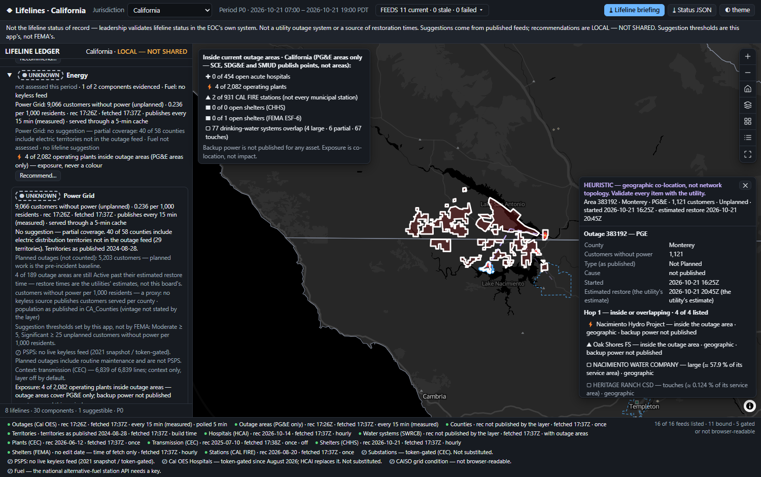The height and width of the screenshot is (477, 761).
Task: Click the 'Outage areas (PG&E only)' feed entry
Action: [336, 424]
